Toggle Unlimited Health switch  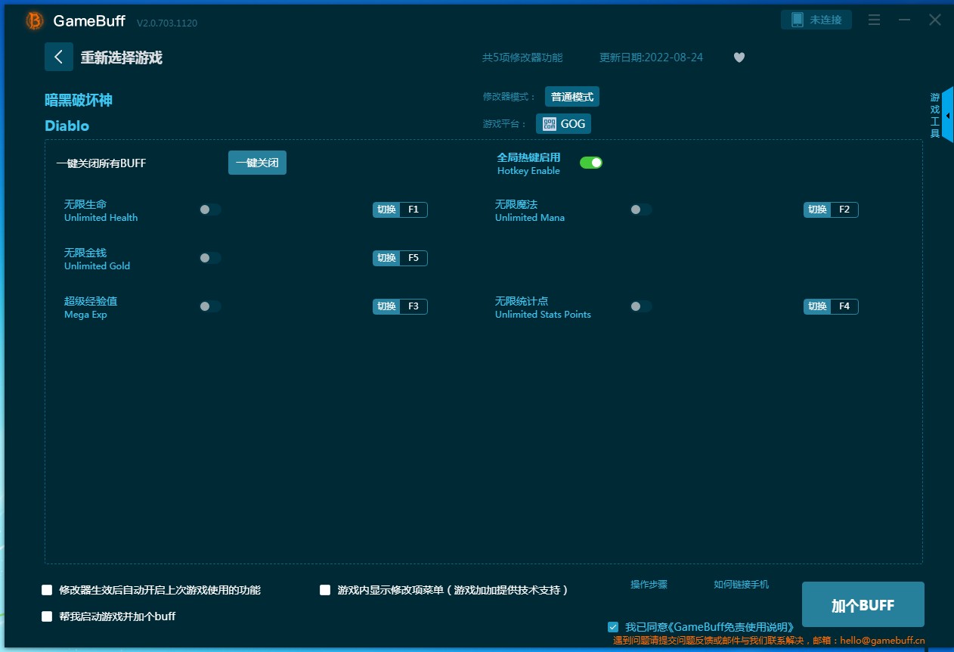click(x=210, y=210)
